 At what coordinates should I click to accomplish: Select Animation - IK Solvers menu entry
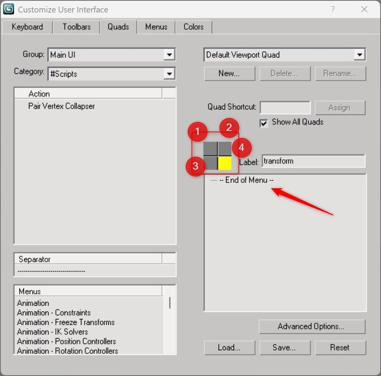(x=52, y=332)
